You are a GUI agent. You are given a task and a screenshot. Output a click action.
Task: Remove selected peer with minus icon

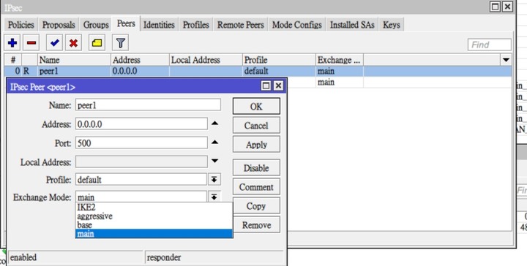pyautogui.click(x=31, y=42)
